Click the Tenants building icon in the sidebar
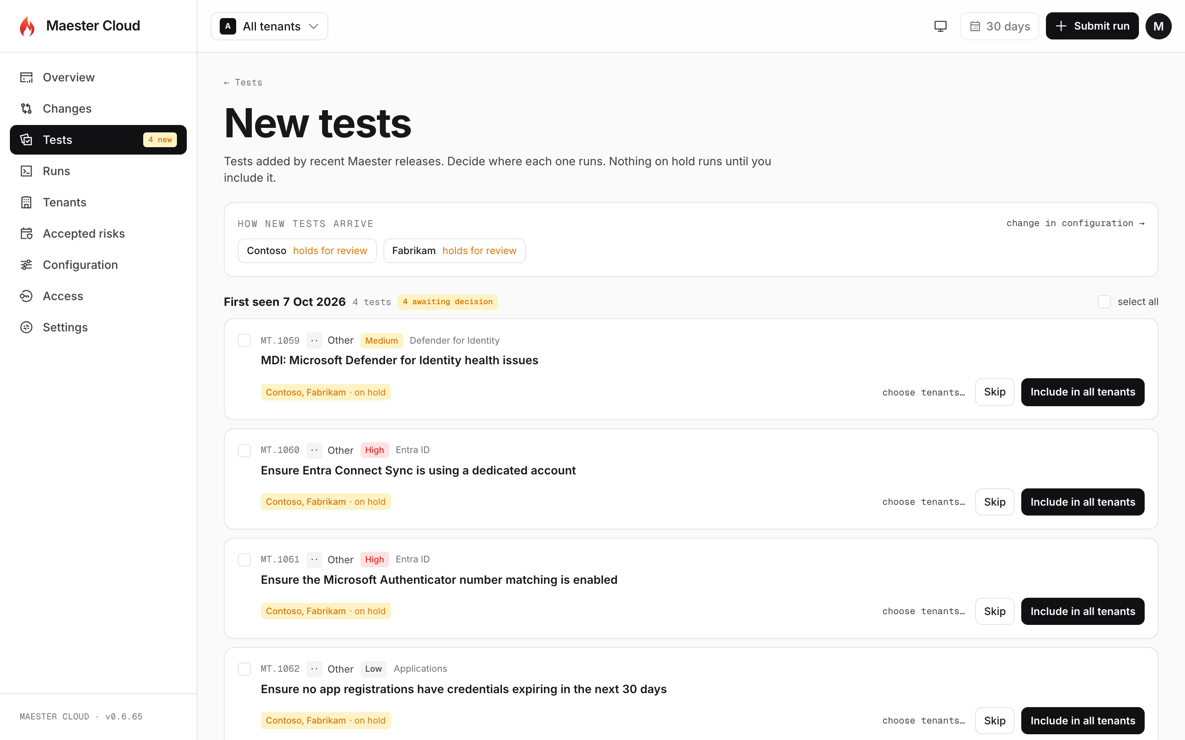 point(26,203)
